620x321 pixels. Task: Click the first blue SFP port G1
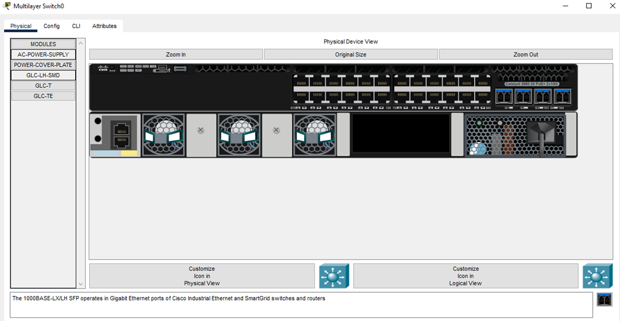[504, 97]
